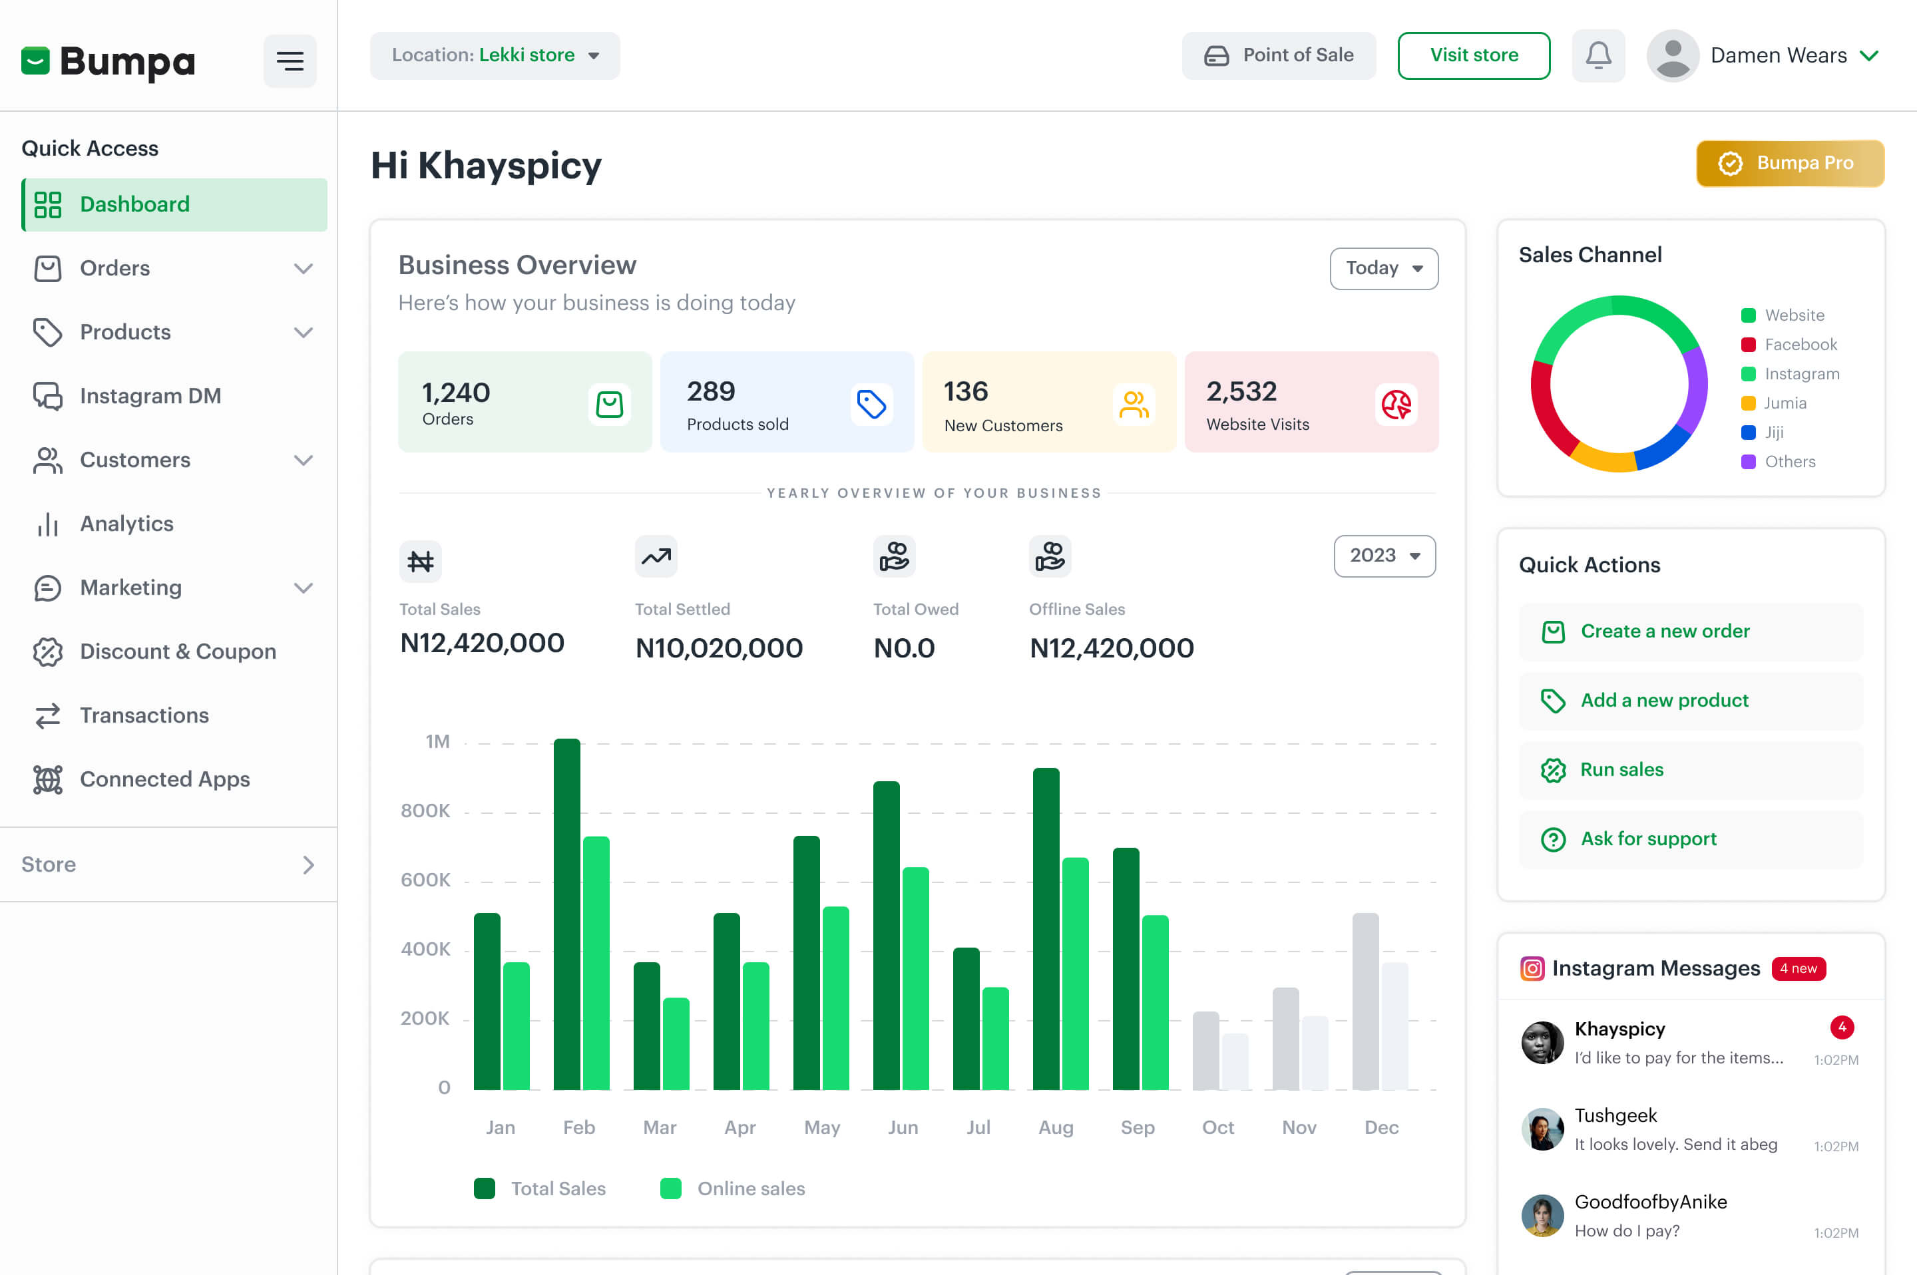The height and width of the screenshot is (1275, 1917).
Task: Toggle the hamburger sidebar menu icon
Action: [290, 60]
